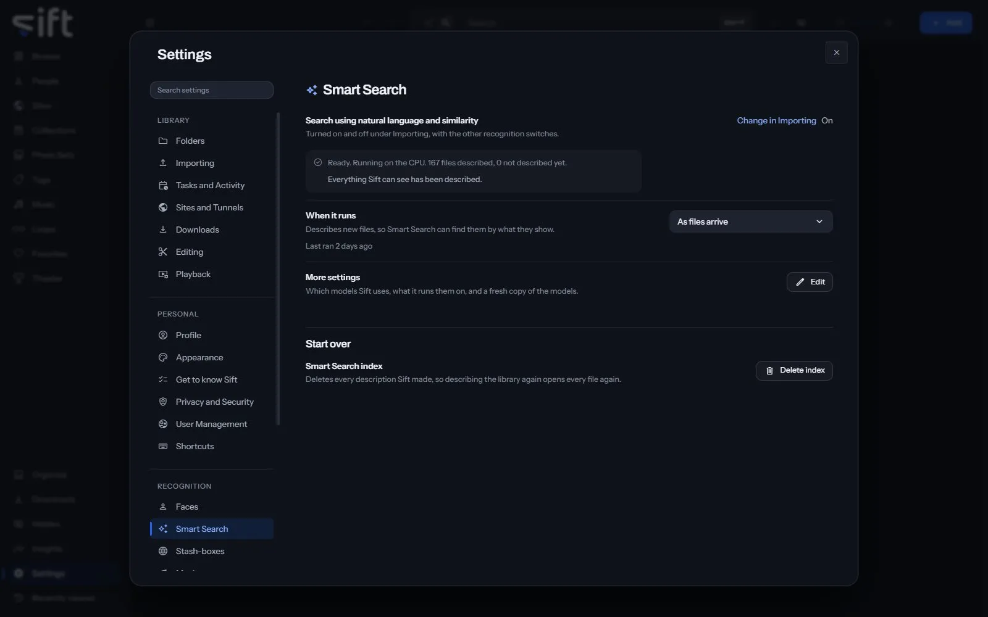The image size is (988, 617).
Task: Go to Sites and Tunnels settings
Action: tap(212, 207)
